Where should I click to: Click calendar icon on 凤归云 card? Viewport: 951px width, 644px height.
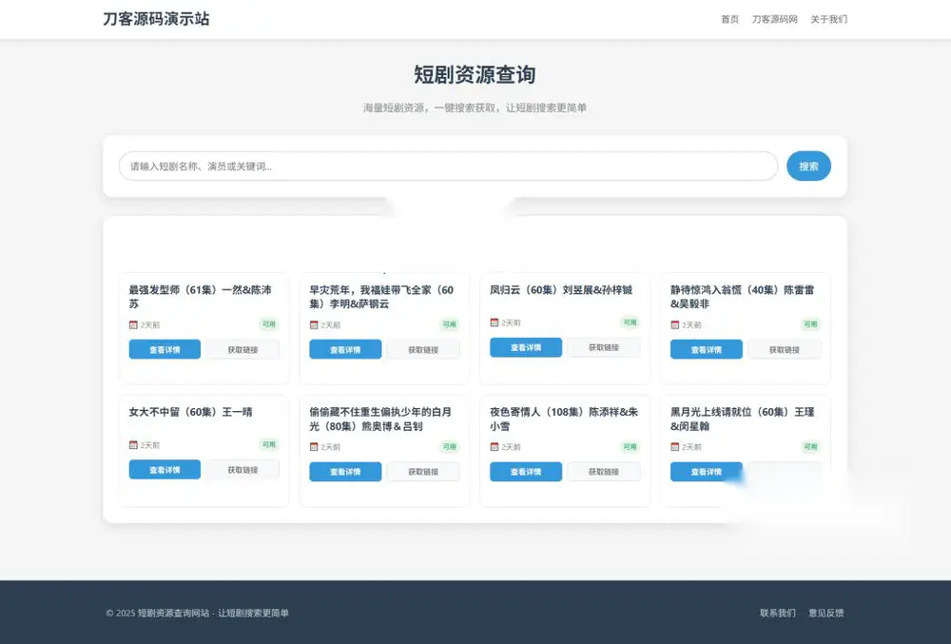click(x=495, y=322)
